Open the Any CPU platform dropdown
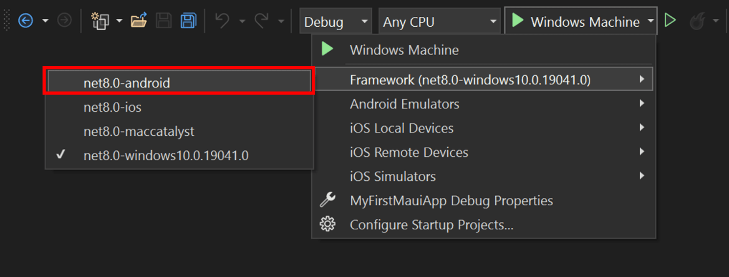This screenshot has width=729, height=277. tap(439, 22)
